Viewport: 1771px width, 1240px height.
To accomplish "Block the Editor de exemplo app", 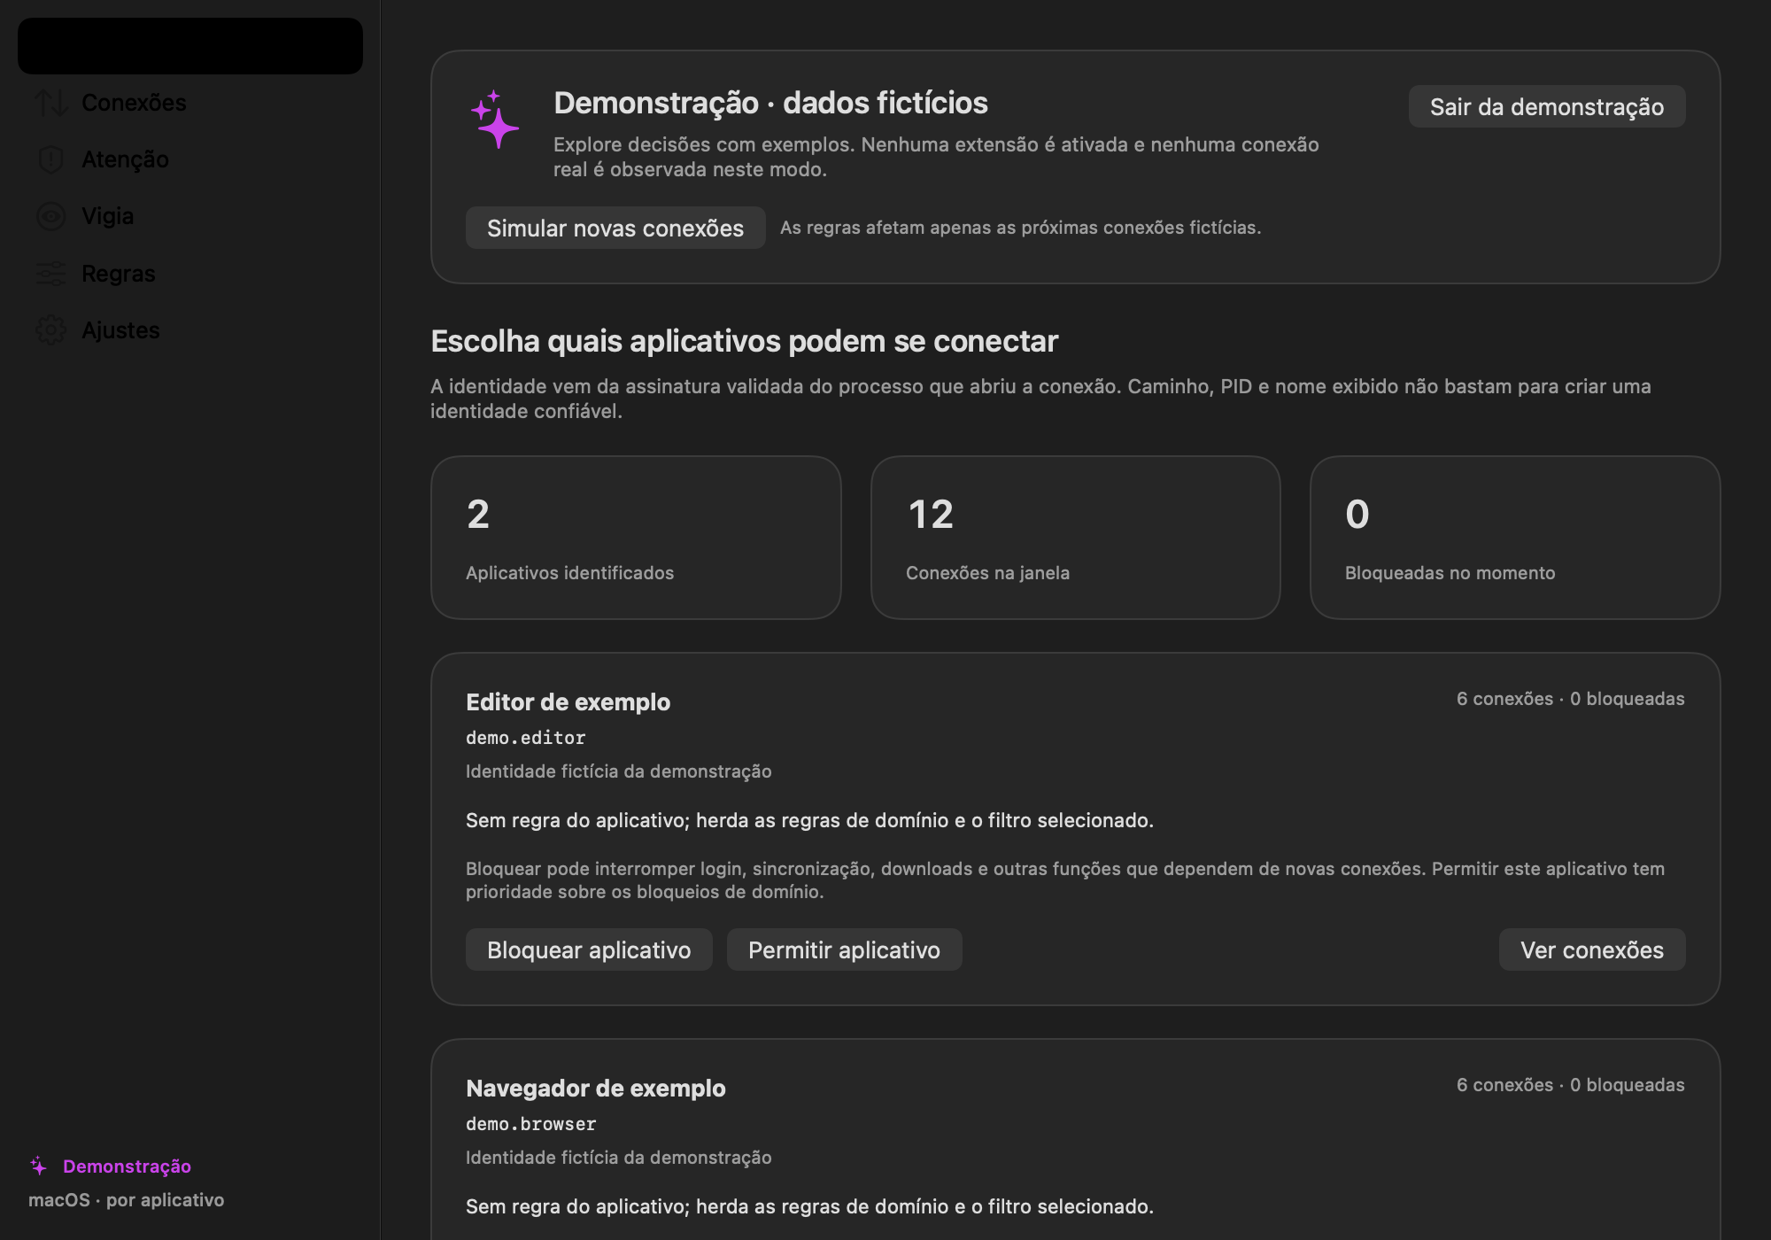I will (x=589, y=949).
